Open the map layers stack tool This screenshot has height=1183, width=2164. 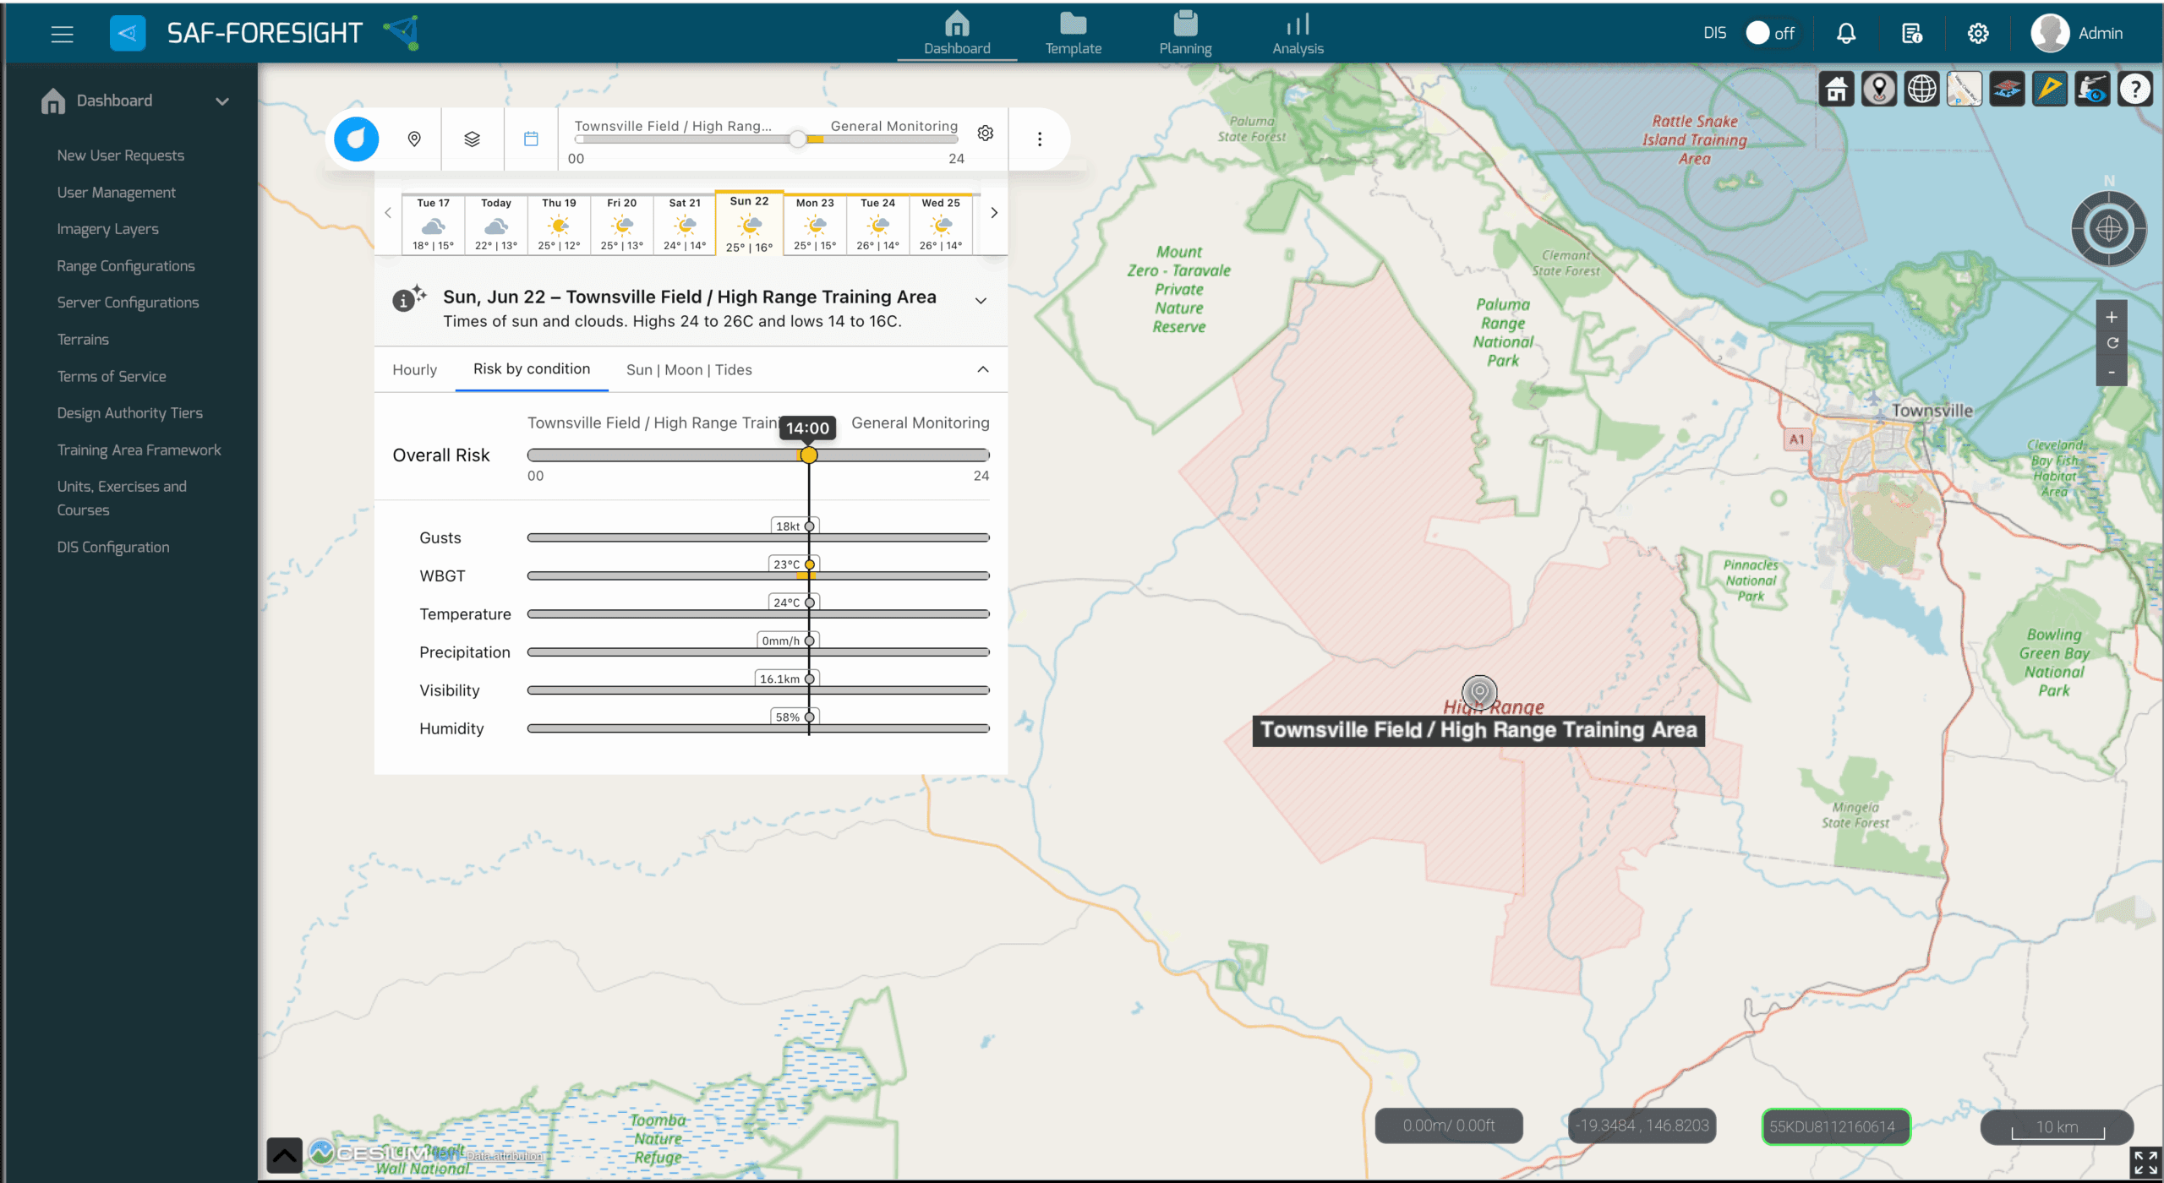[x=2007, y=89]
